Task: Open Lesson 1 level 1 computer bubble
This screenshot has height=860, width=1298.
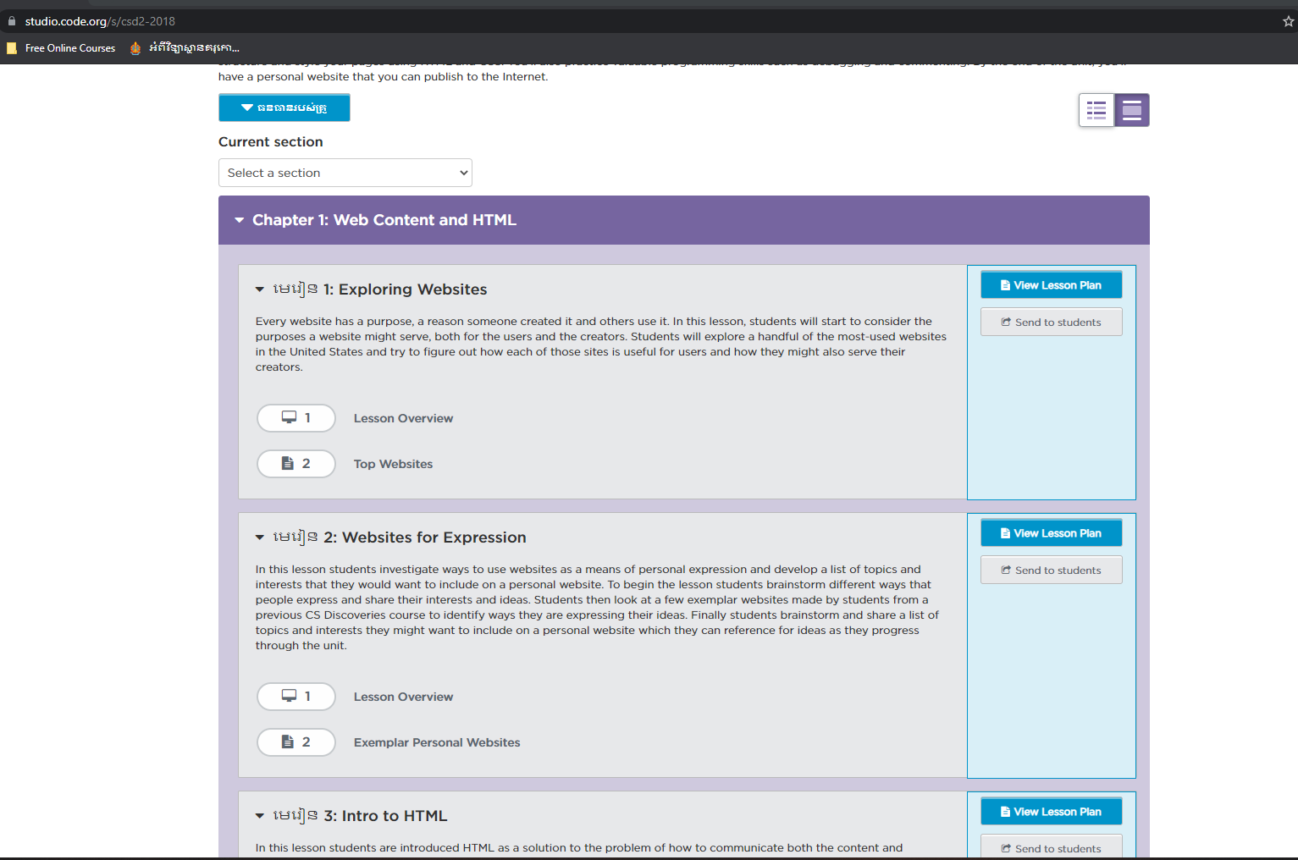Action: (296, 418)
